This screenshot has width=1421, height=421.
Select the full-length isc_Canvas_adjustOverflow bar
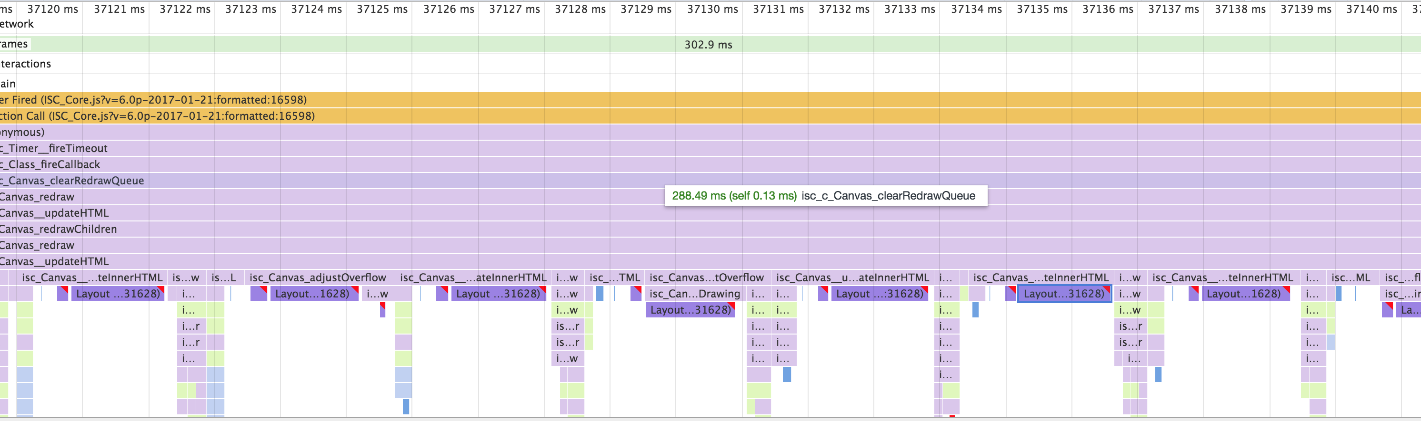point(320,278)
